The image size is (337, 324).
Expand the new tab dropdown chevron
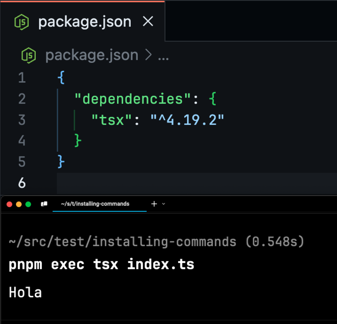[x=164, y=204]
